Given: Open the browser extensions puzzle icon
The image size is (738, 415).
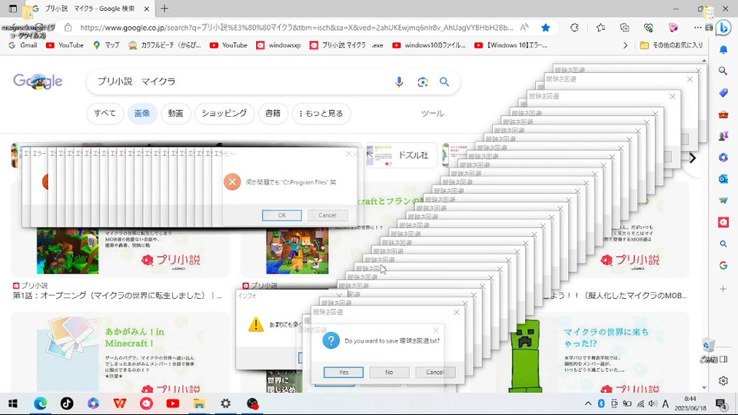Looking at the screenshot, I should click(x=574, y=28).
